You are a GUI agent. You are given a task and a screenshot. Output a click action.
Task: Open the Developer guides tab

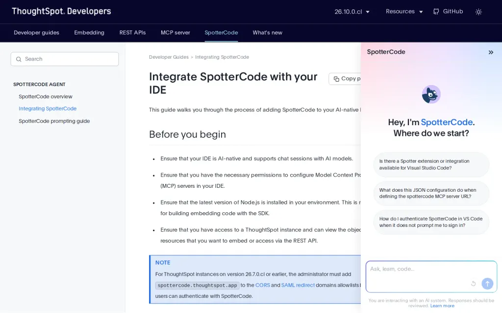[x=36, y=33]
